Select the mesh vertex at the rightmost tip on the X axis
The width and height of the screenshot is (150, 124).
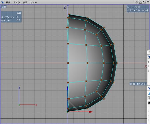(x=117, y=63)
